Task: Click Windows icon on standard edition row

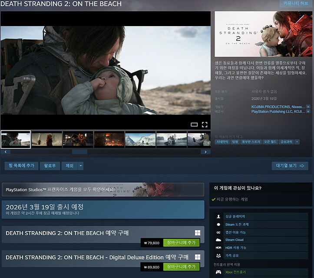Action: [198, 233]
